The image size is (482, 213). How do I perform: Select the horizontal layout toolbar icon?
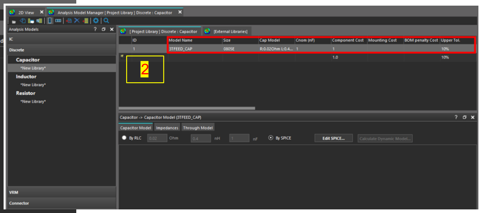[x=58, y=20]
